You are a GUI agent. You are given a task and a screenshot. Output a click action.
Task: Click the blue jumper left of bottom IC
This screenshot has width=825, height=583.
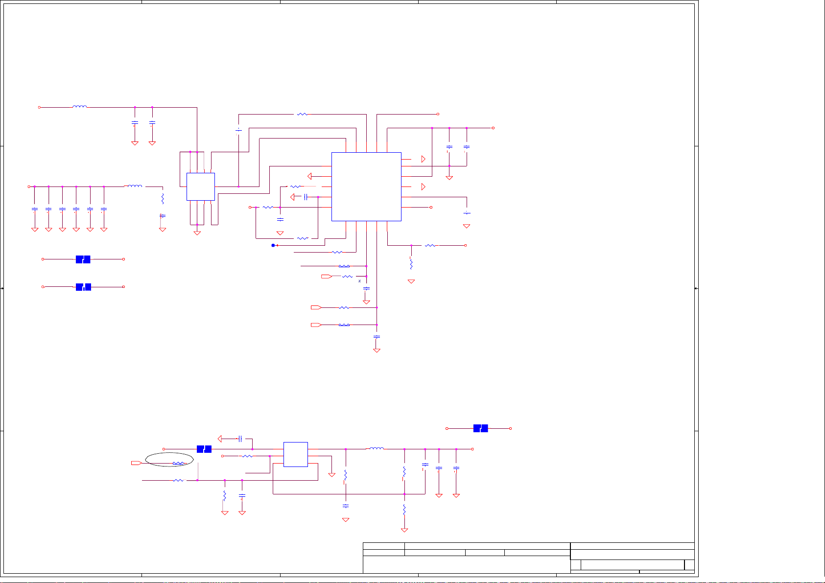tap(204, 449)
